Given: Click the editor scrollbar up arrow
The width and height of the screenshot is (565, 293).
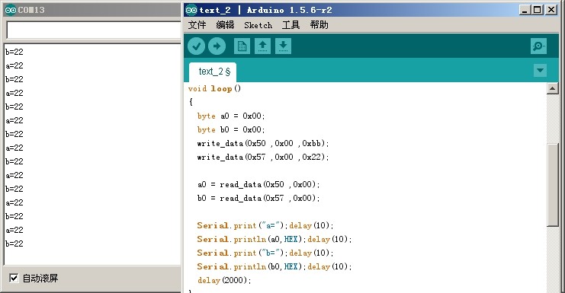Looking at the screenshot, I should pos(552,88).
